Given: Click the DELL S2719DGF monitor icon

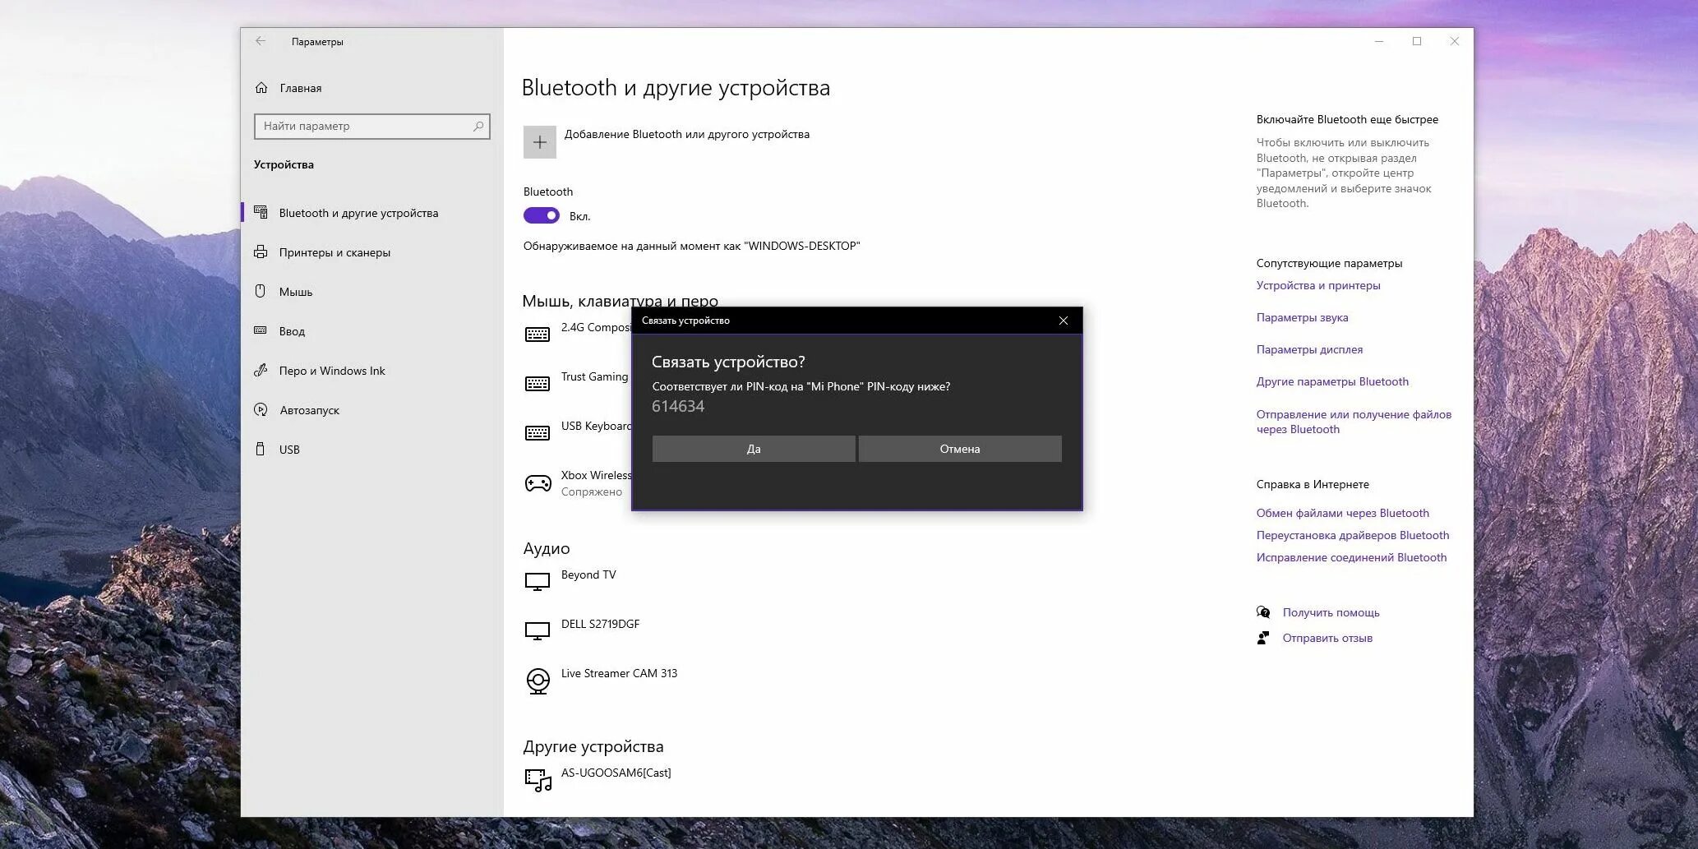Looking at the screenshot, I should pos(538,631).
